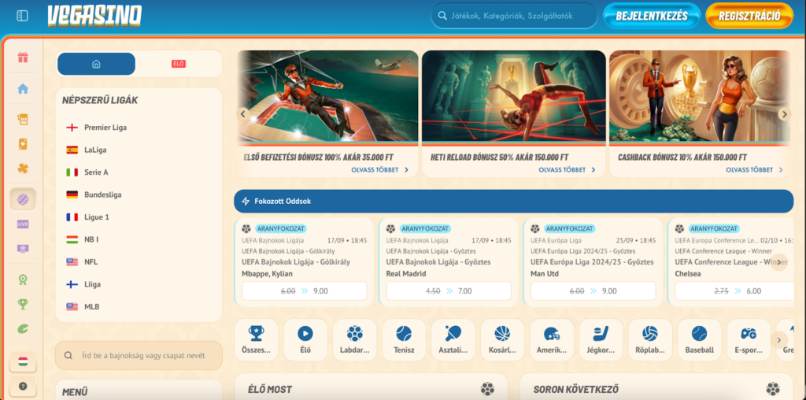The height and width of the screenshot is (400, 806).
Task: Open the LIVE betting sidebar icon
Action: (x=23, y=224)
